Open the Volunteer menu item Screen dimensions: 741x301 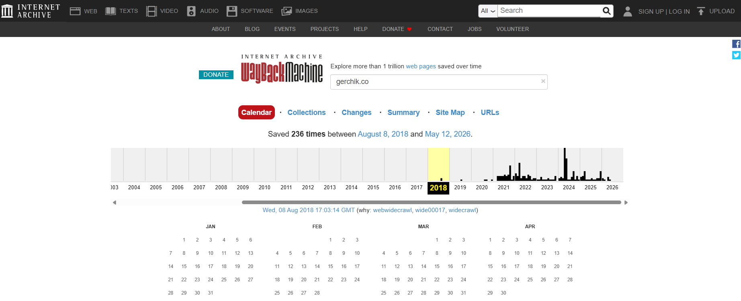click(x=512, y=29)
